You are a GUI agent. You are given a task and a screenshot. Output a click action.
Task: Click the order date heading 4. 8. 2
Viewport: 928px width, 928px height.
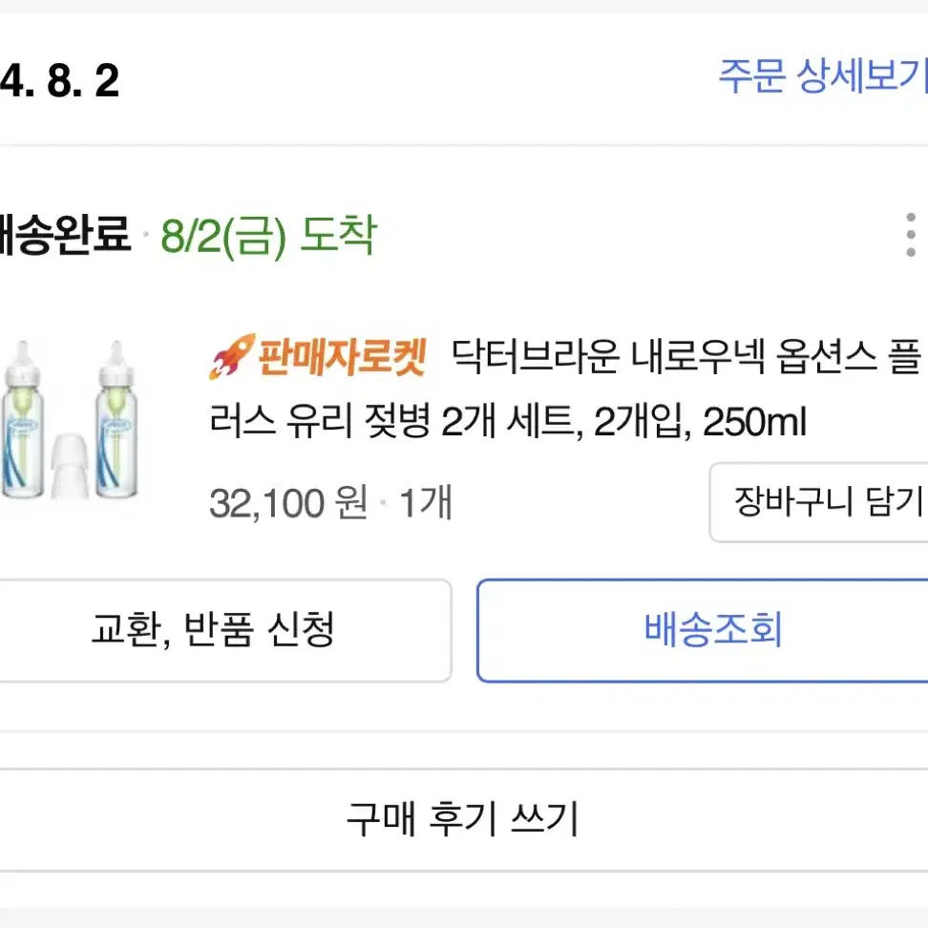tap(59, 80)
